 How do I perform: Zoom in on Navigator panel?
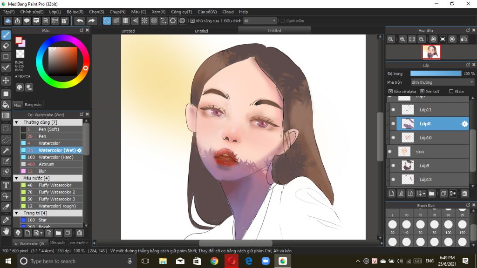(402, 39)
